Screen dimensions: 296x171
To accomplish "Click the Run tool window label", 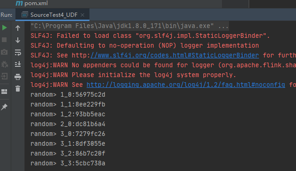I will click(7, 15).
